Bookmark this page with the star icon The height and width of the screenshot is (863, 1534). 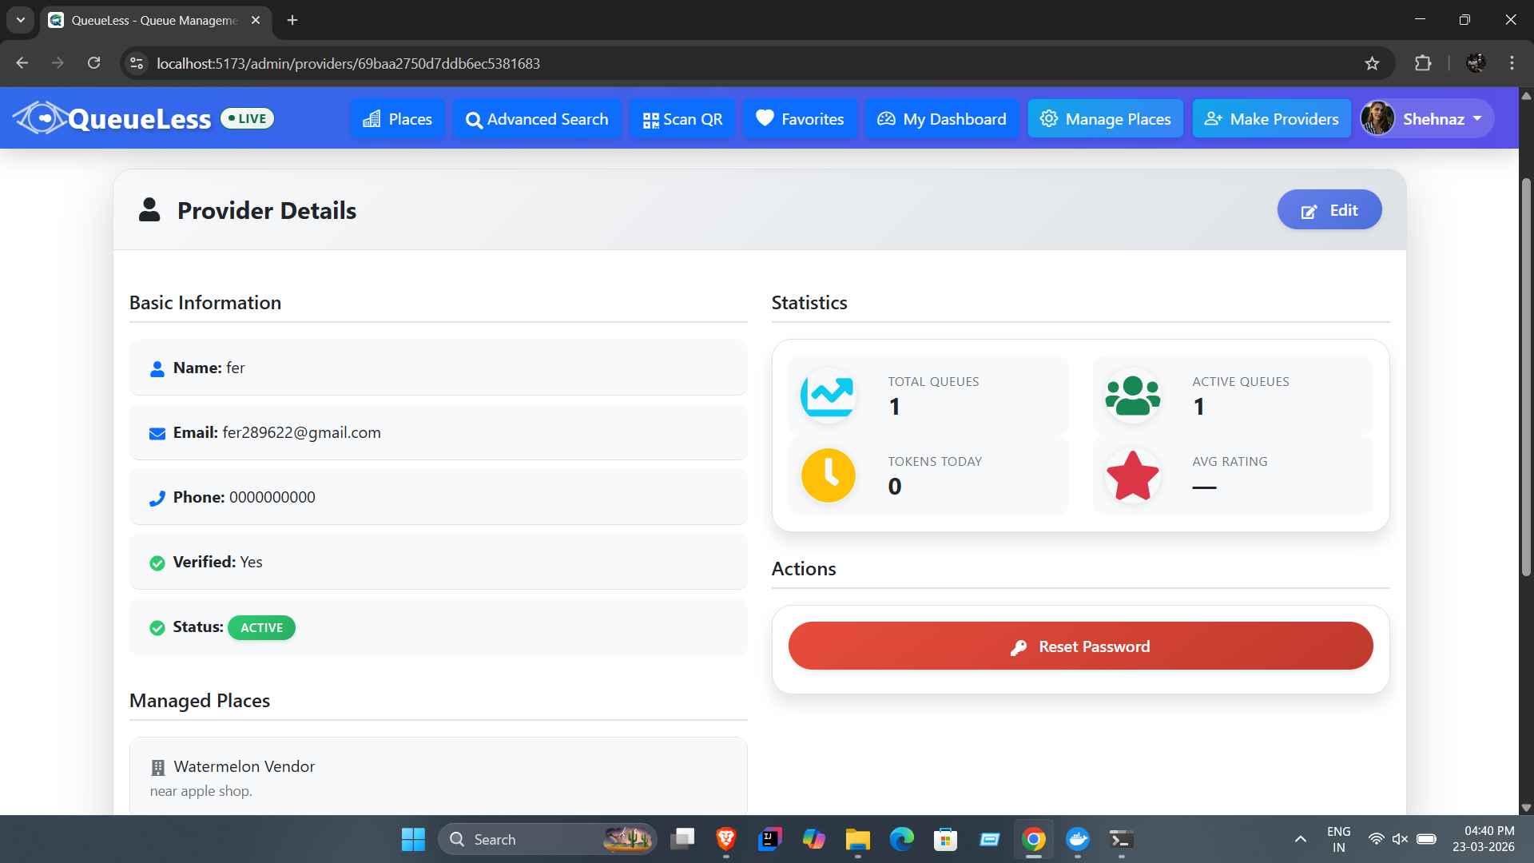1372,63
